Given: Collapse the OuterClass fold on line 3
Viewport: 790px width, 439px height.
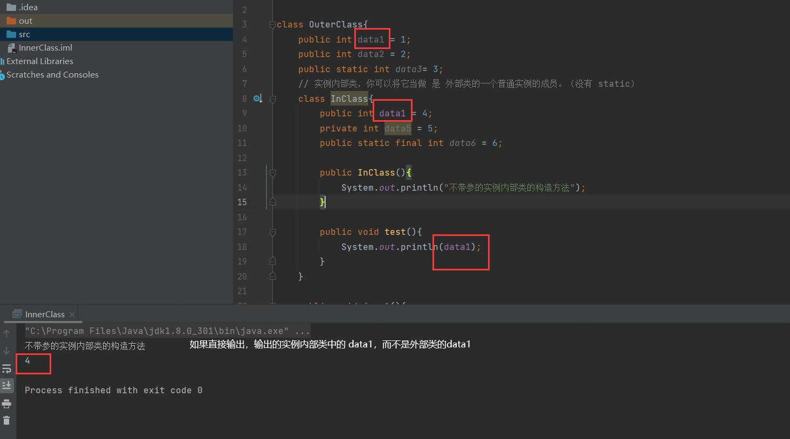Looking at the screenshot, I should pyautogui.click(x=273, y=25).
